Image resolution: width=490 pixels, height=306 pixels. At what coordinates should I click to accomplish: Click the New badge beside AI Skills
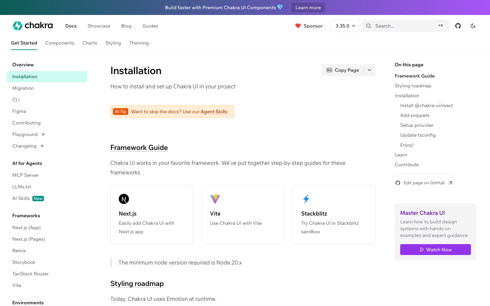[38, 199]
